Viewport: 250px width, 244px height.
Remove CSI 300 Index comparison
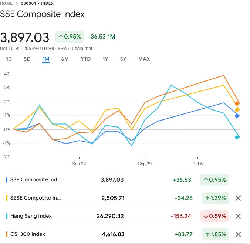[238, 234]
